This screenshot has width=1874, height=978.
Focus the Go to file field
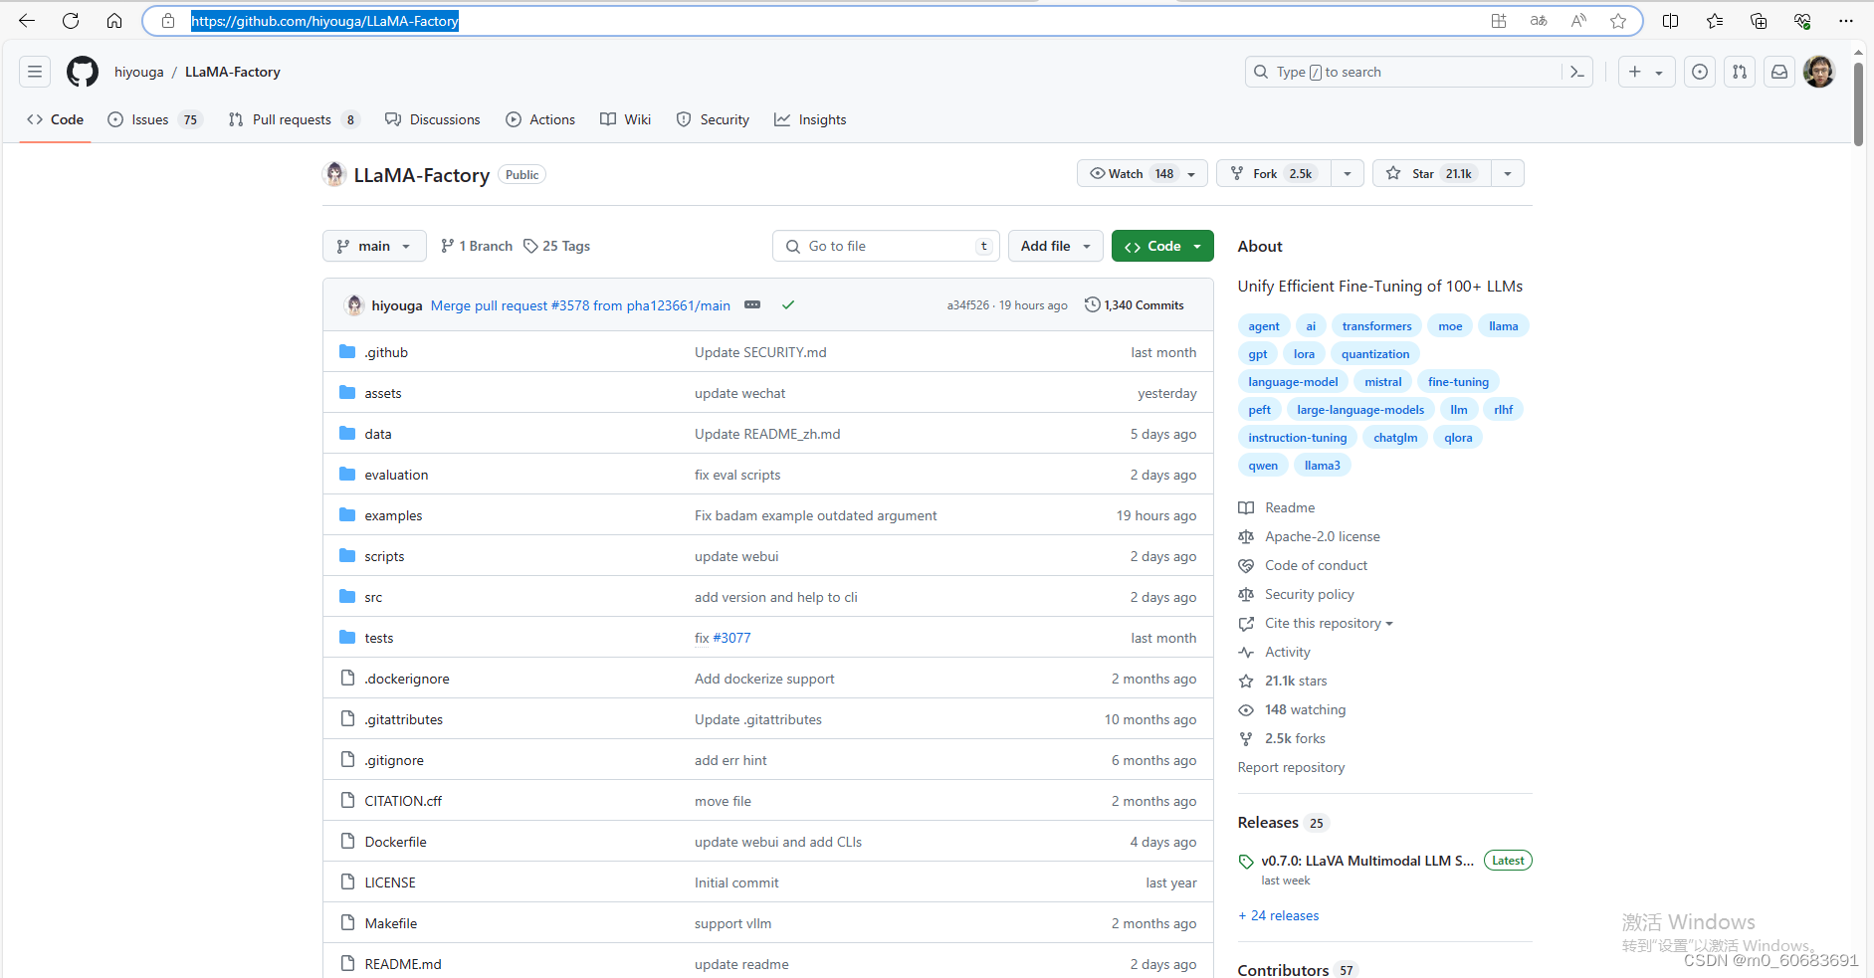(886, 246)
